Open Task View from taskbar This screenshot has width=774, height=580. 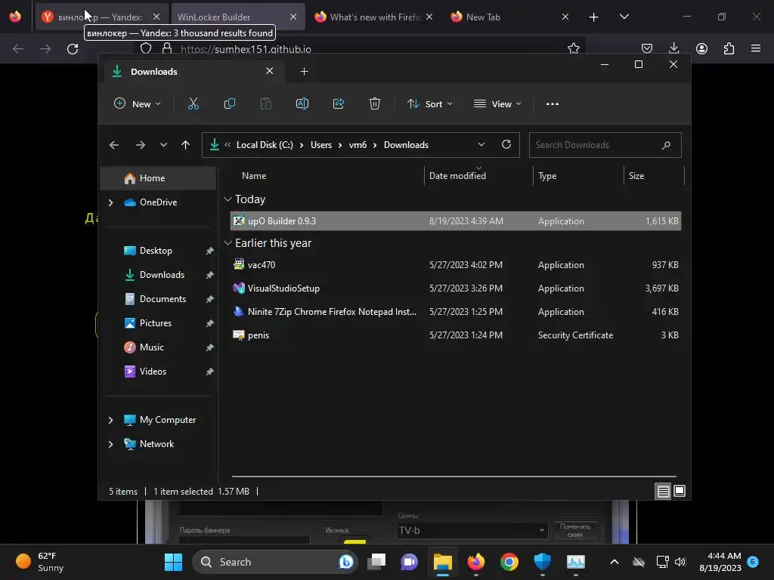pos(376,562)
